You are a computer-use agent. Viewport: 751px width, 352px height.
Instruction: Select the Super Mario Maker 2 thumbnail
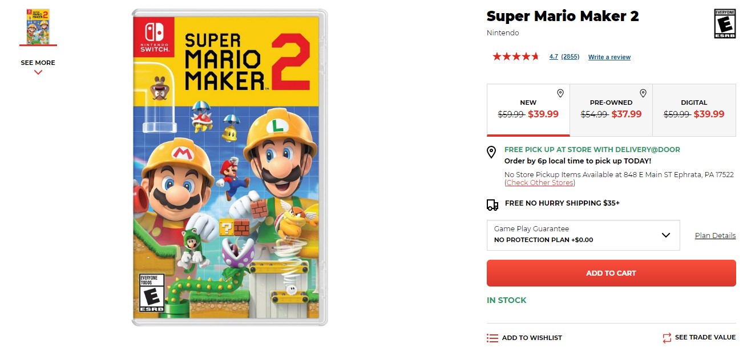[38, 26]
